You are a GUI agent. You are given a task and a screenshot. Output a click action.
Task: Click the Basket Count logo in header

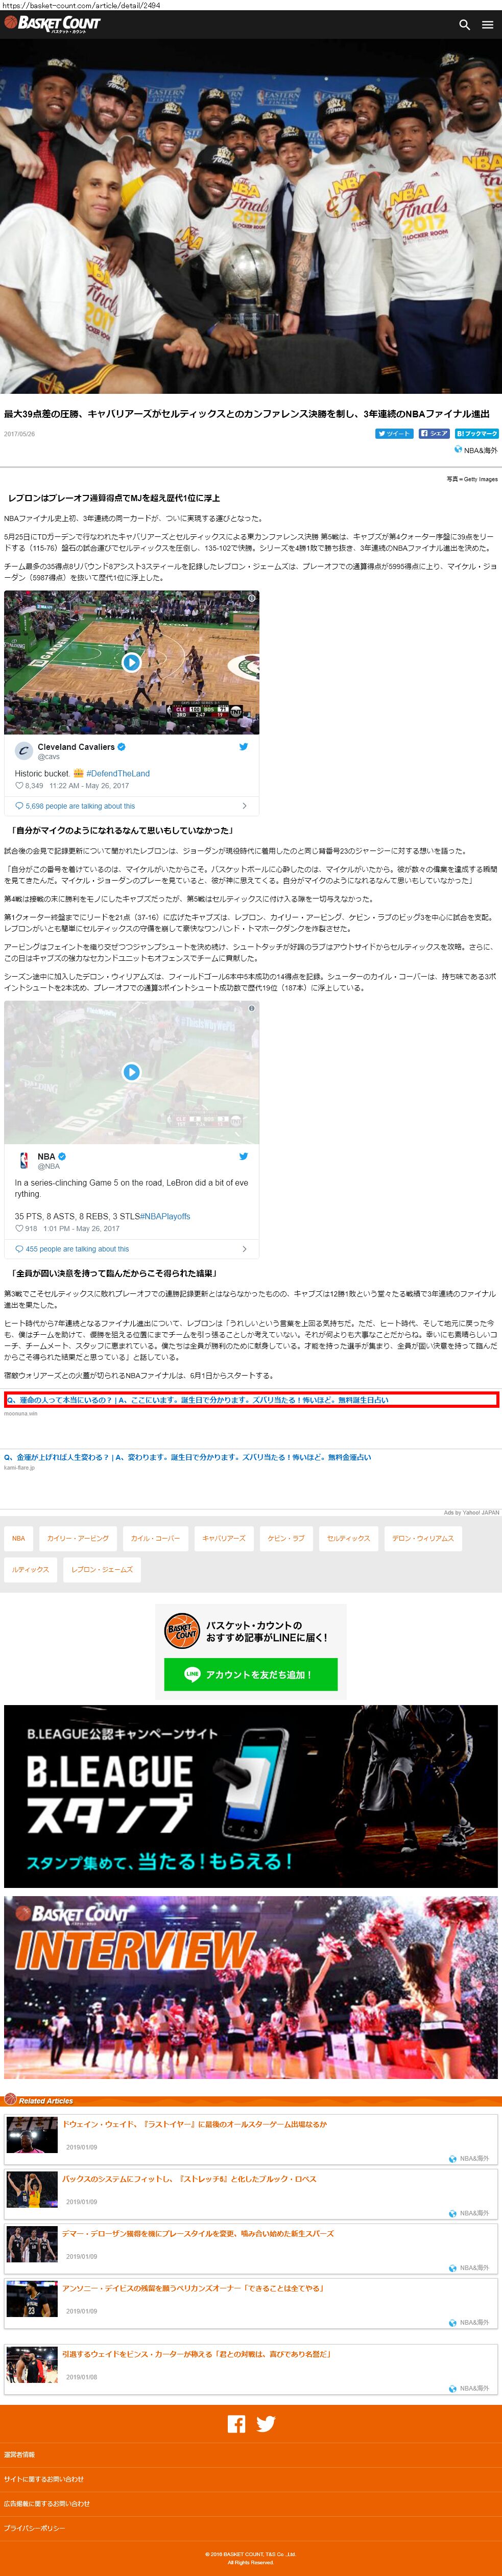[52, 23]
